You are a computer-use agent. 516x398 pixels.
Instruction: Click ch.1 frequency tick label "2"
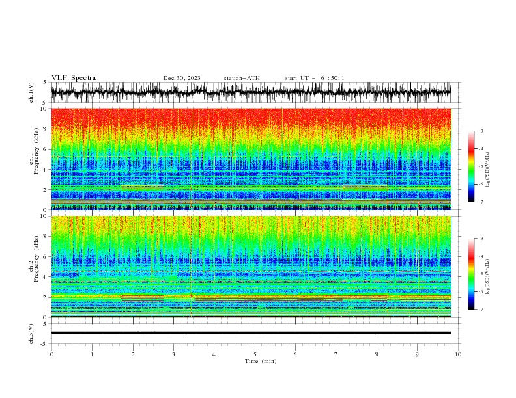click(46, 190)
